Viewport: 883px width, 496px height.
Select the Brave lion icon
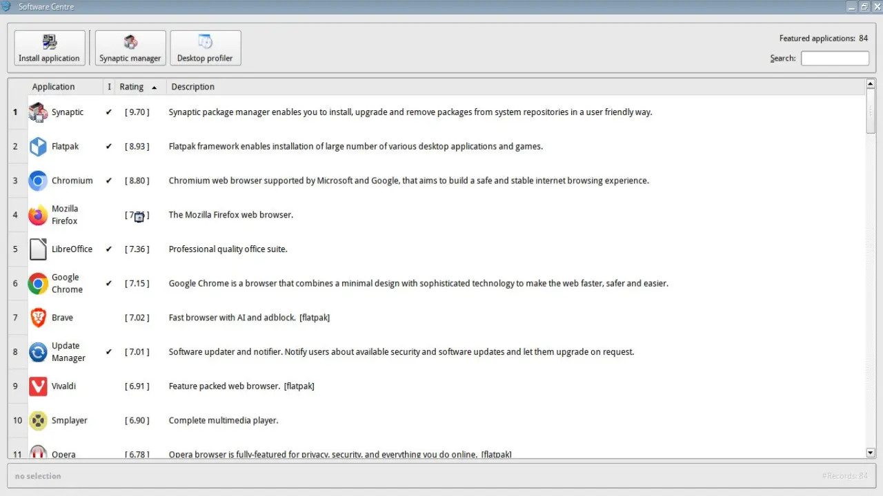point(38,318)
